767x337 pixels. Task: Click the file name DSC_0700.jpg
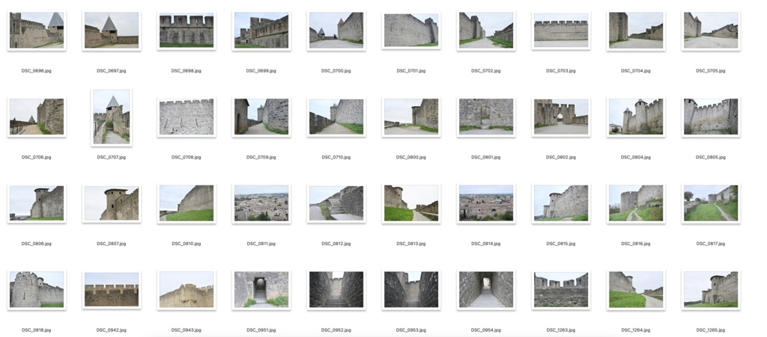pyautogui.click(x=336, y=71)
